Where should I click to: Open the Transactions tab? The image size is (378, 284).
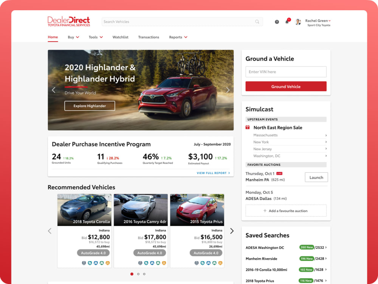[149, 37]
